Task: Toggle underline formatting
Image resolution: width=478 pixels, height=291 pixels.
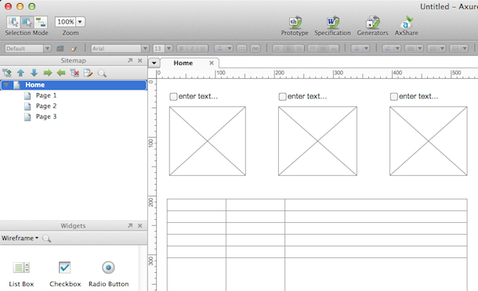Action: tap(202, 48)
